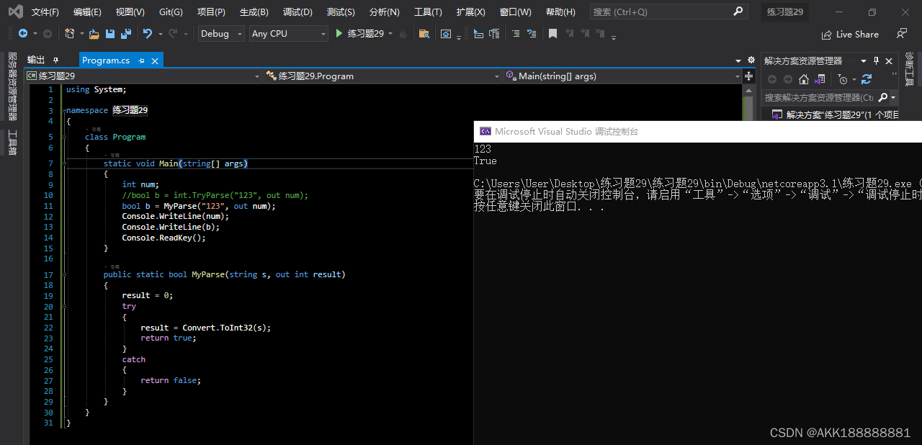Screen dimensions: 922x445
Task: Open the 工具箱 side tab
Action: point(12,143)
